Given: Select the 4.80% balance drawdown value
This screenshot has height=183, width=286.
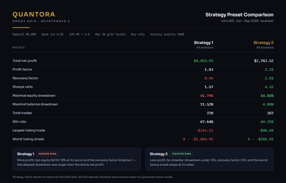Looking at the screenshot, I should pyautogui.click(x=268, y=104).
